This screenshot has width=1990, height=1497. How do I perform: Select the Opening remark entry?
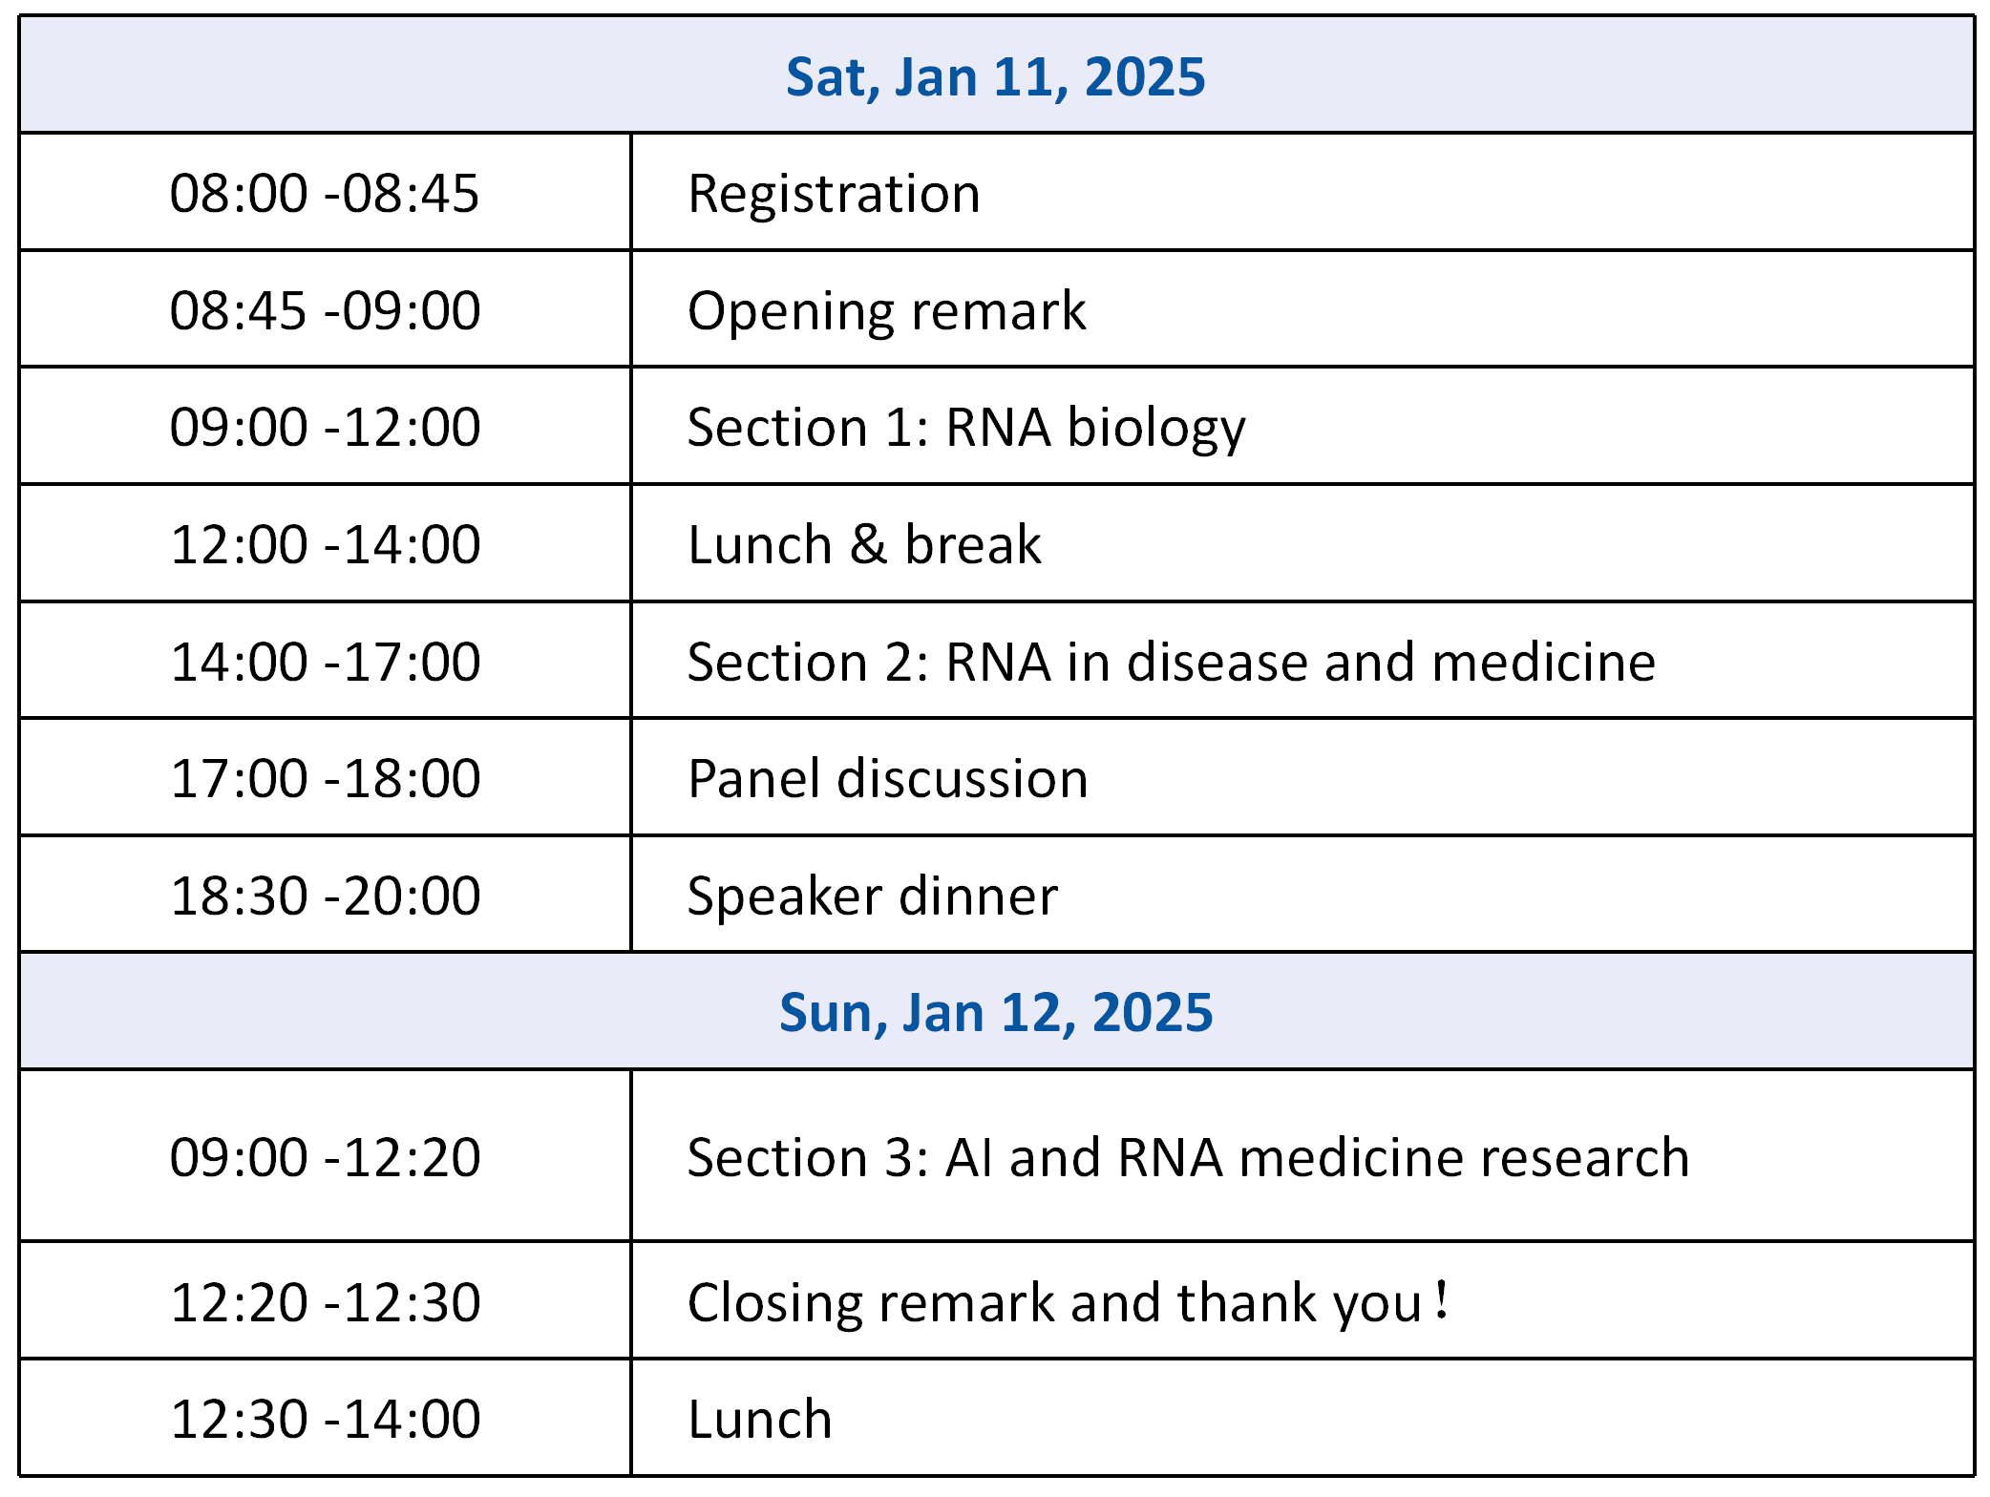point(1302,309)
